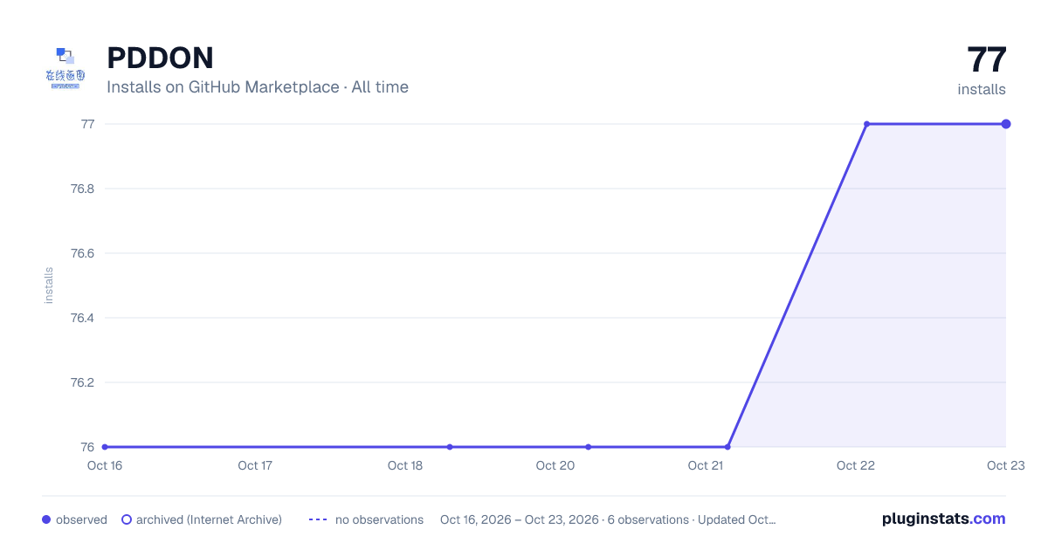Click the no observations dashed legend marker
1048x550 pixels.
[x=318, y=519]
